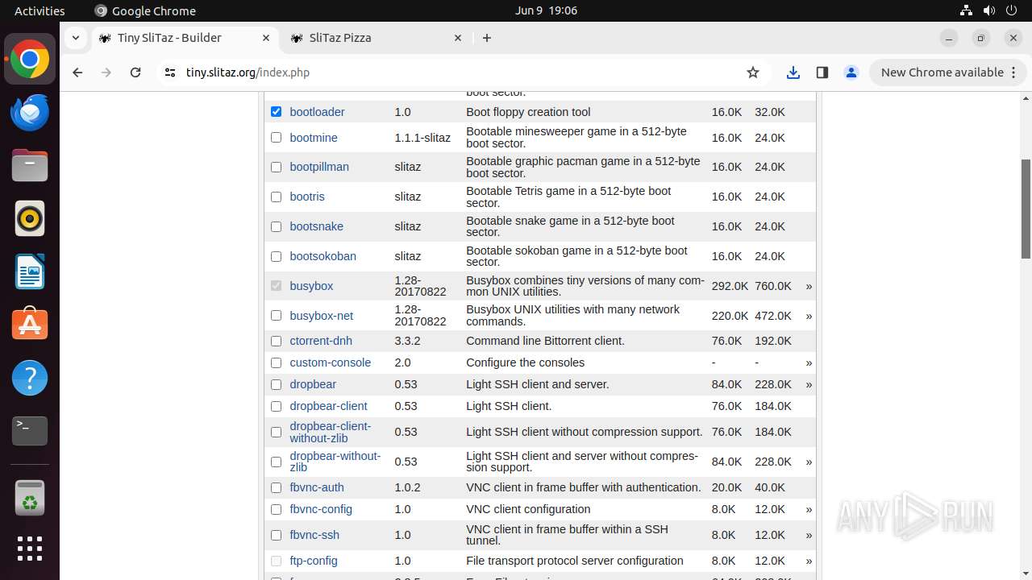The width and height of the screenshot is (1032, 580).
Task: Reload the current page
Action: click(x=135, y=72)
